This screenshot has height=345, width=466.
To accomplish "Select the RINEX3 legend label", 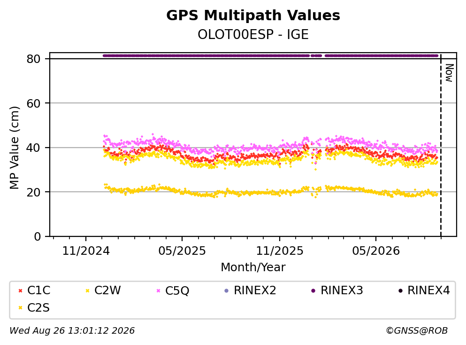I will point(342,290).
